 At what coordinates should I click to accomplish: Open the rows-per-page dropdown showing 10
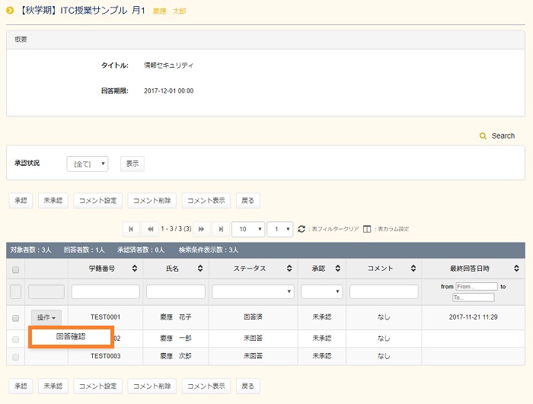point(247,229)
